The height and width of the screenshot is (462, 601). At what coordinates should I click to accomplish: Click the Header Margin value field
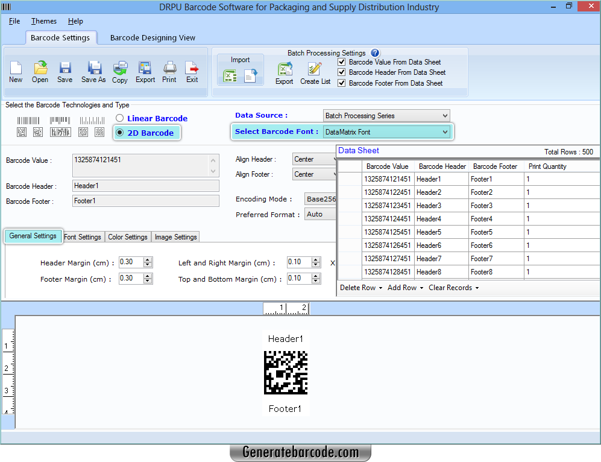pyautogui.click(x=131, y=262)
